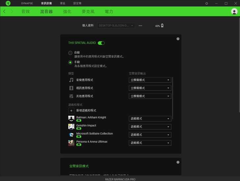Switch to 滑鼠 top tab
The image size is (240, 181).
(63, 3)
